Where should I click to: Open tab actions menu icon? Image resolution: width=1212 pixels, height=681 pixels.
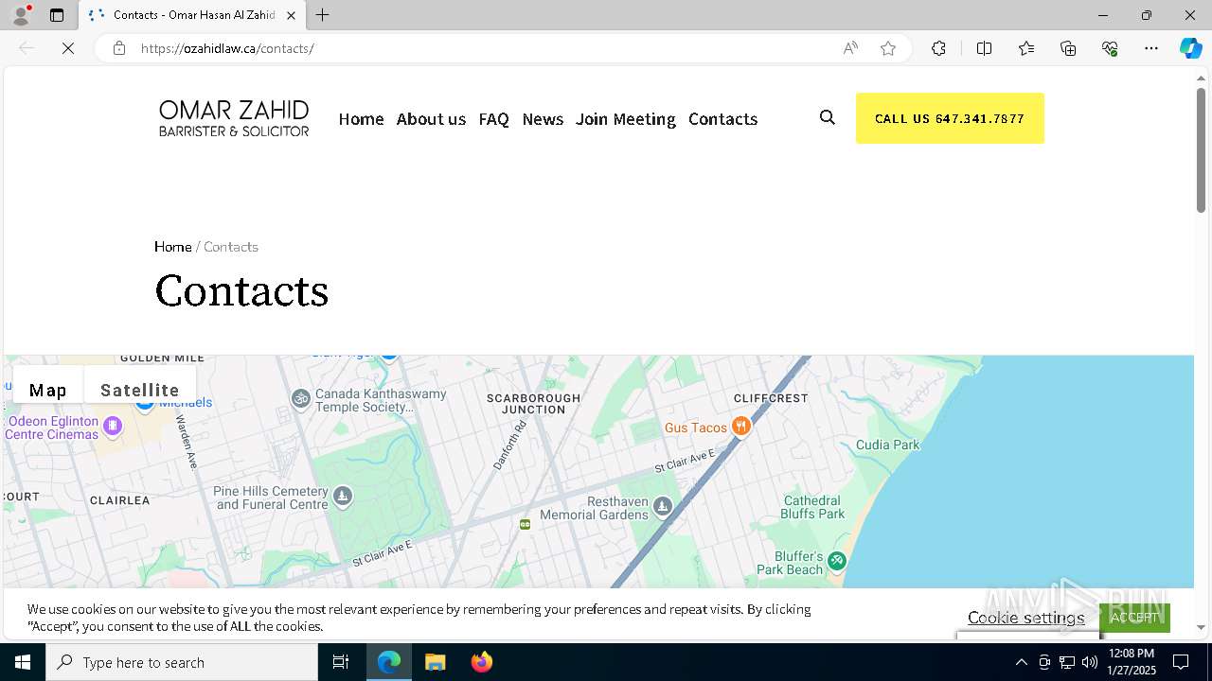pyautogui.click(x=57, y=15)
